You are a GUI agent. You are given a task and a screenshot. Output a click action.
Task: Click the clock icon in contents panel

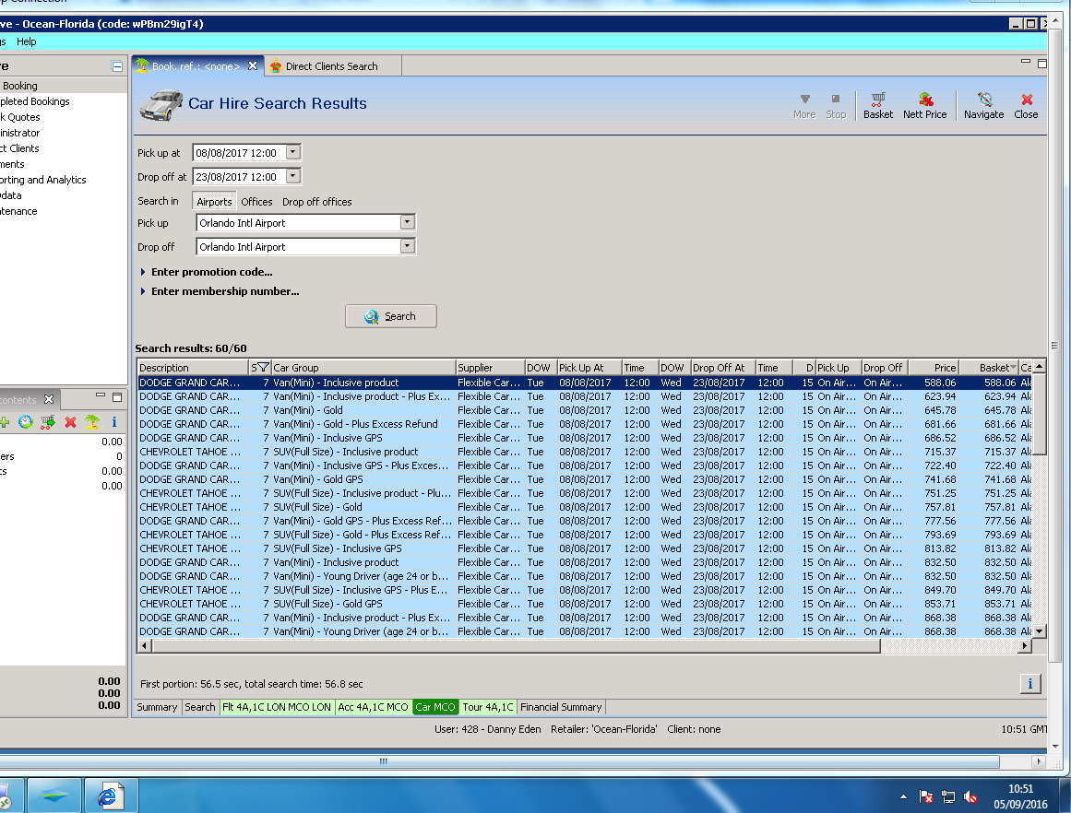point(26,422)
